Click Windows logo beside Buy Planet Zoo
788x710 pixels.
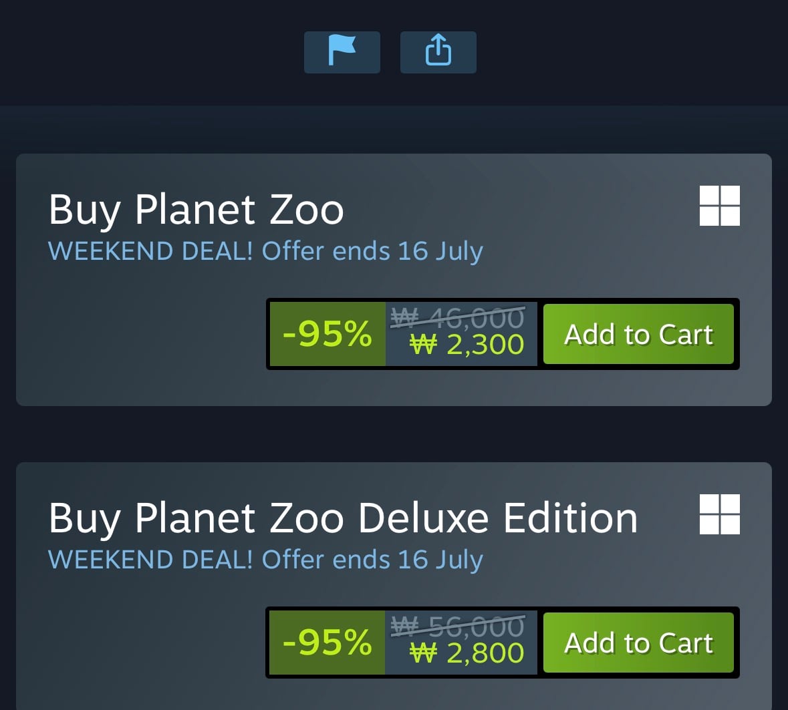pos(719,205)
